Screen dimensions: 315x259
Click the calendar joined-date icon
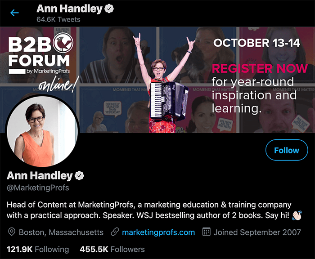coord(206,232)
